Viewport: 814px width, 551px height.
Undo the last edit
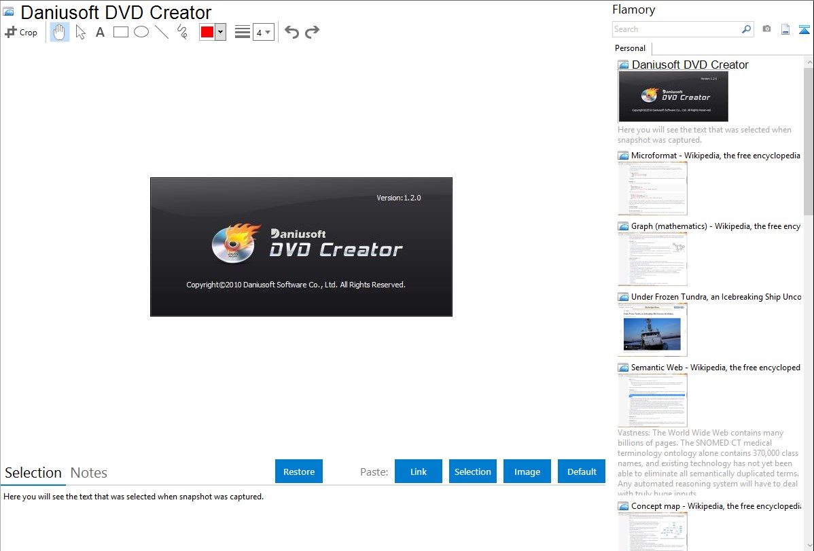click(291, 32)
